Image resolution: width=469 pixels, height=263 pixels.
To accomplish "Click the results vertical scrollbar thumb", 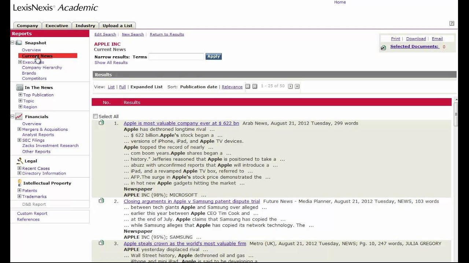I will coord(456,114).
